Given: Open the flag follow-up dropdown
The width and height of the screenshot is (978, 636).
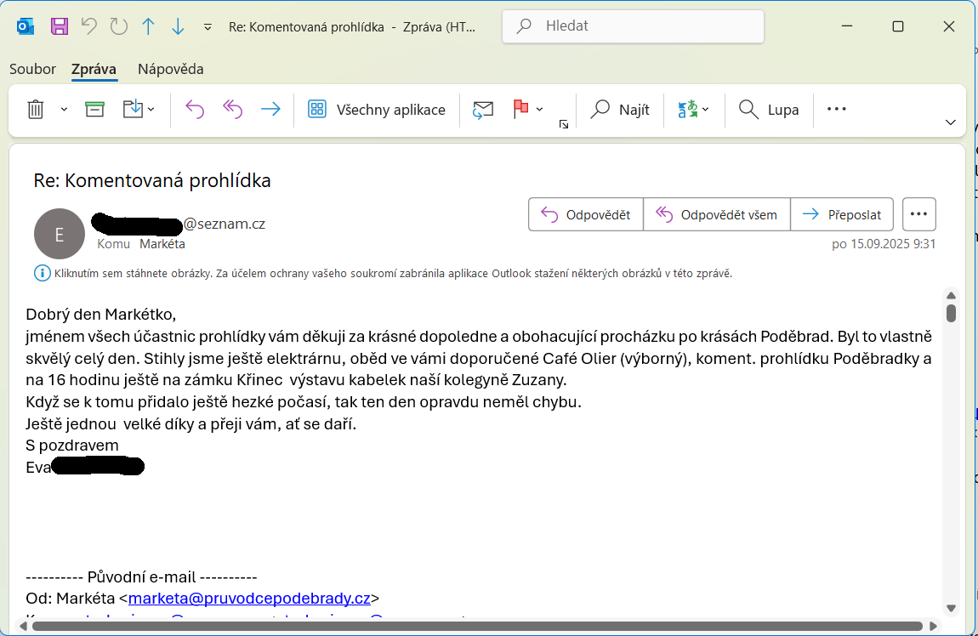Looking at the screenshot, I should click(x=540, y=110).
